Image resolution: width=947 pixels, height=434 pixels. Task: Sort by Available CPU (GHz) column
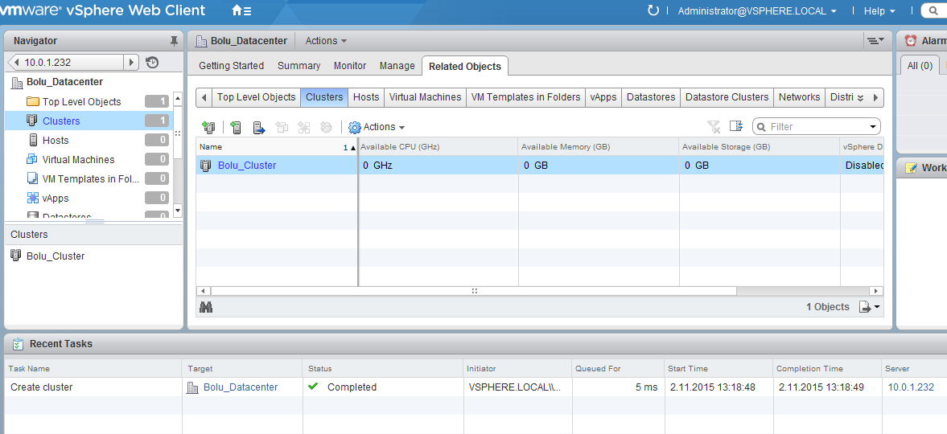[438, 147]
